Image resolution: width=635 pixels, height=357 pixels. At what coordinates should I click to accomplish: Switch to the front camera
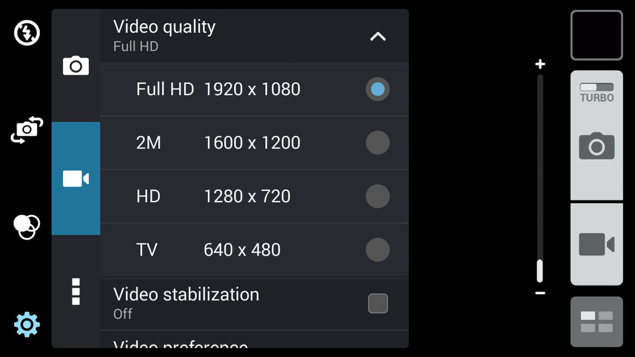(x=26, y=130)
